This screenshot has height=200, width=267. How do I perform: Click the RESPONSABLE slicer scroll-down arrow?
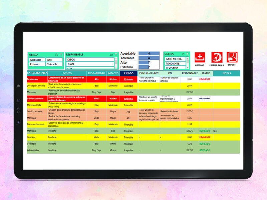tap(116, 67)
